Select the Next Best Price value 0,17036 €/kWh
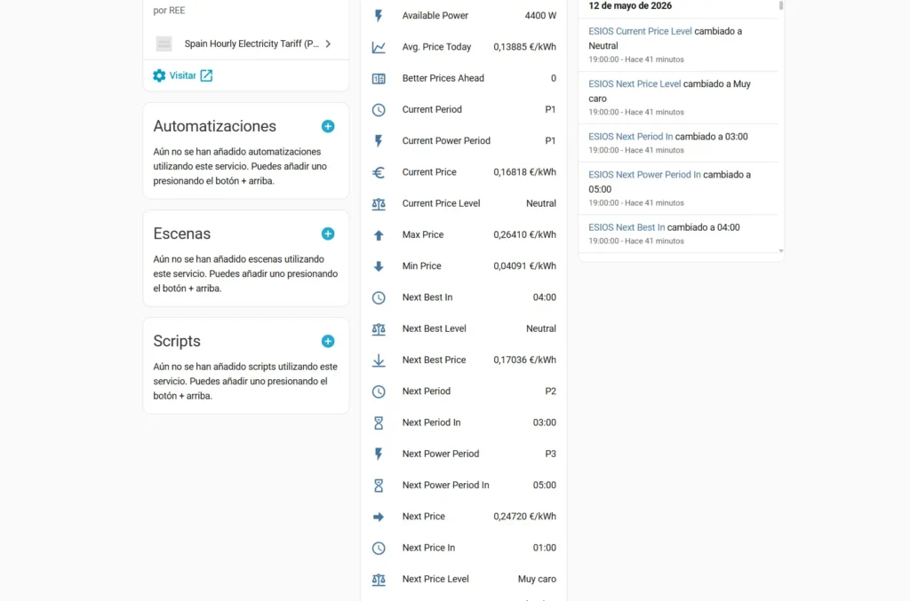This screenshot has width=910, height=601. (524, 360)
